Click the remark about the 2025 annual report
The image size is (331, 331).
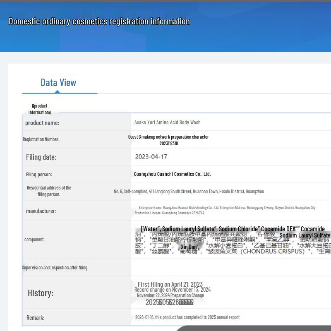187,317
